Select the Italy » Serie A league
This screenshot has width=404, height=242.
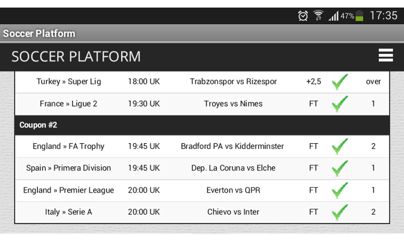pos(69,212)
